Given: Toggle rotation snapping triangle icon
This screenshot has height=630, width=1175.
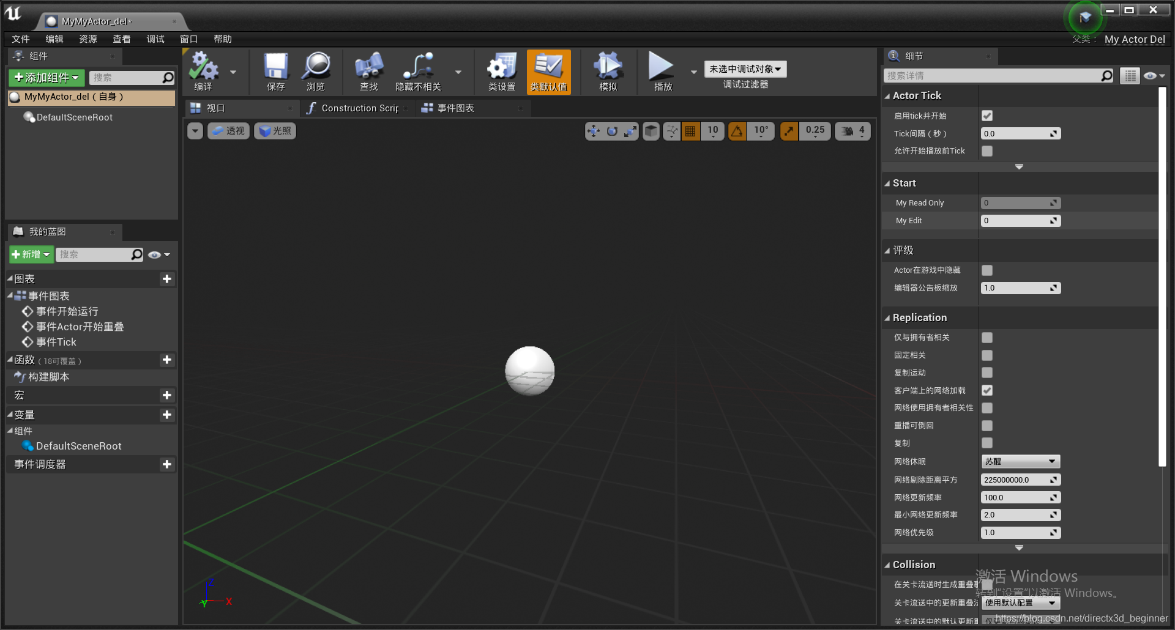Looking at the screenshot, I should pos(737,131).
